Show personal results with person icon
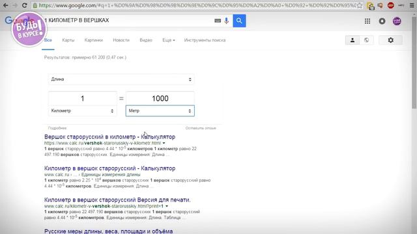Screen dimensions: 417x234 click(352, 40)
